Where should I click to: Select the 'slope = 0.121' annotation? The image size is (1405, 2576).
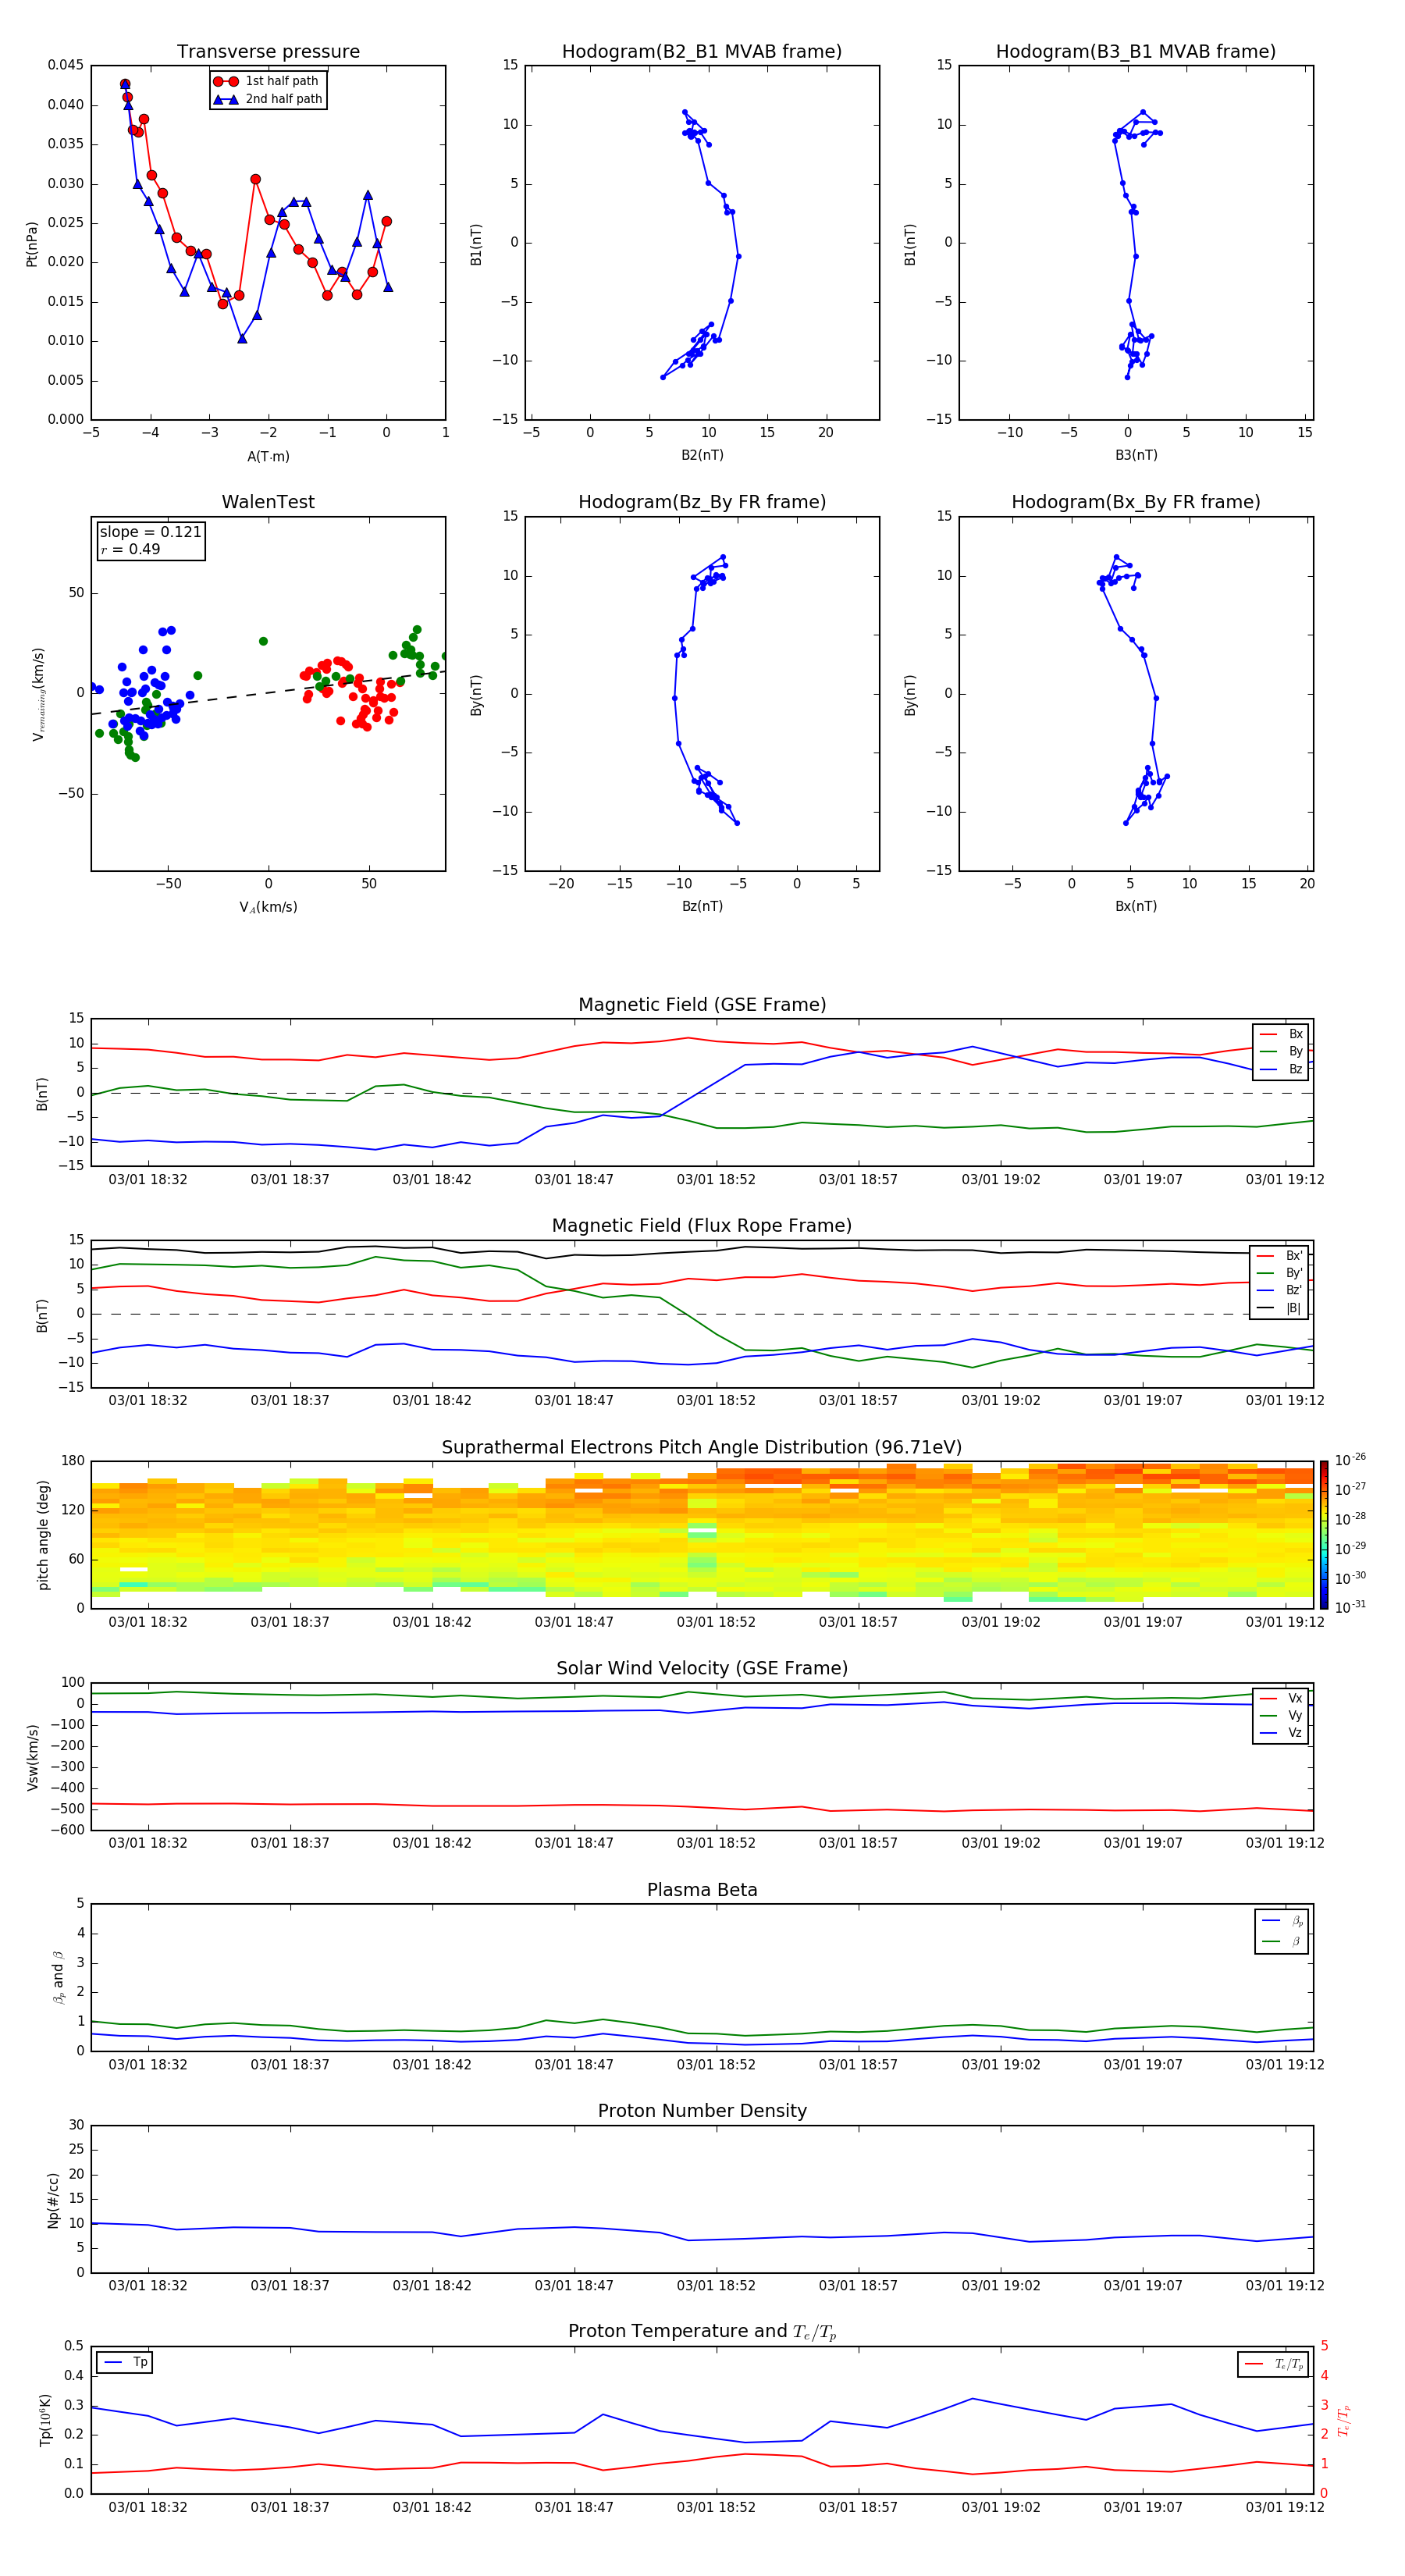pyautogui.click(x=150, y=532)
